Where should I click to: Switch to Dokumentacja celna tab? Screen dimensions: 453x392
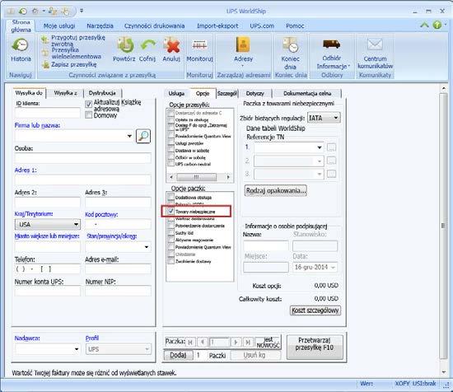pos(307,93)
